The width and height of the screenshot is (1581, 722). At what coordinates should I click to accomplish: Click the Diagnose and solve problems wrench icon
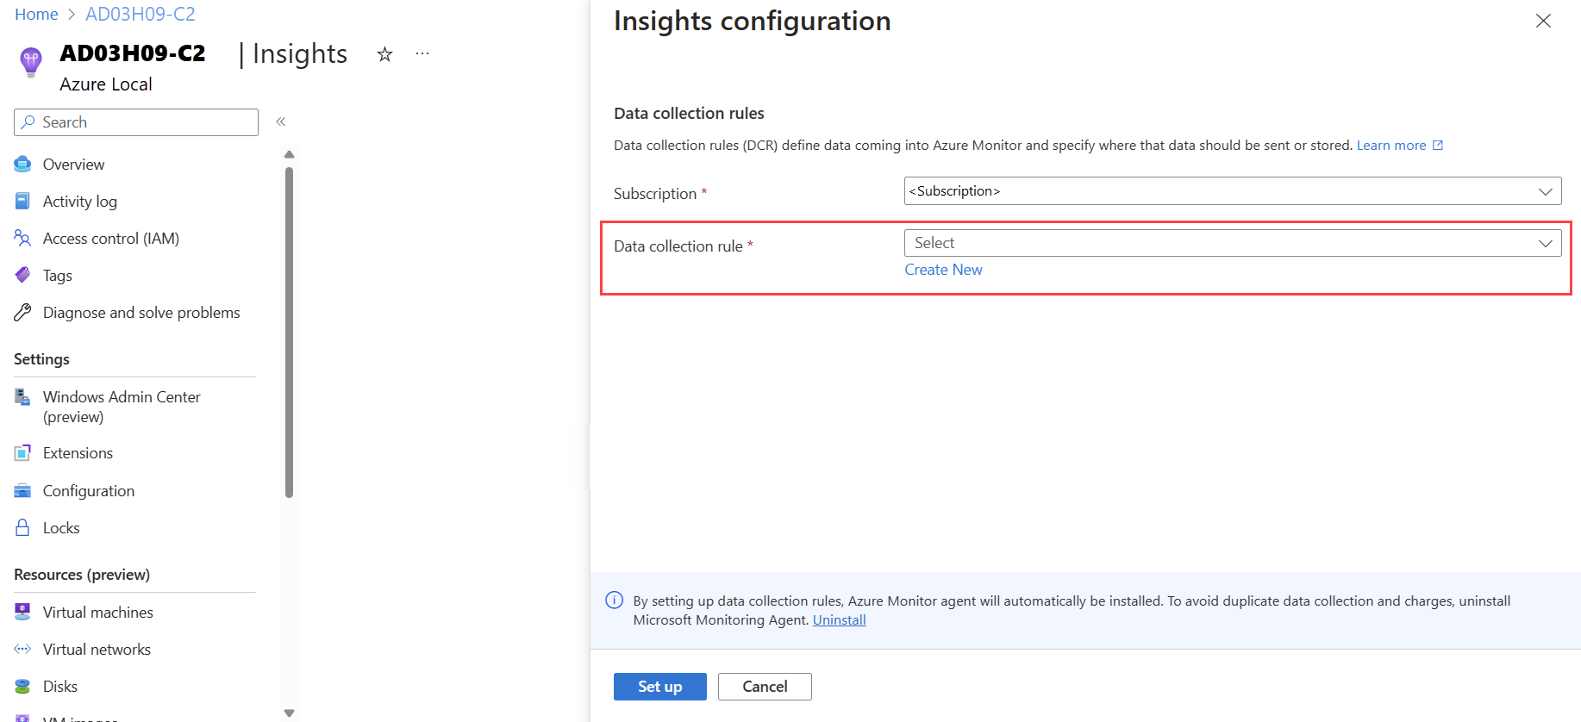pos(22,313)
